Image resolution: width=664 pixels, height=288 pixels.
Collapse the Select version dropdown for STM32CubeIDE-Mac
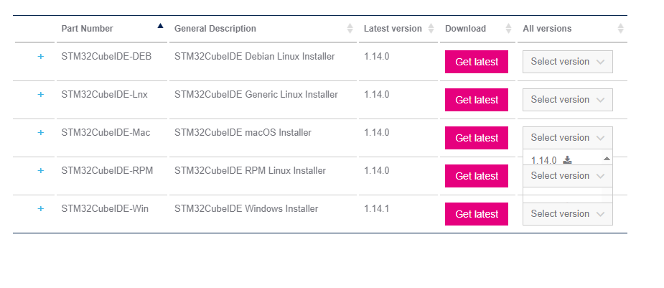pos(567,138)
